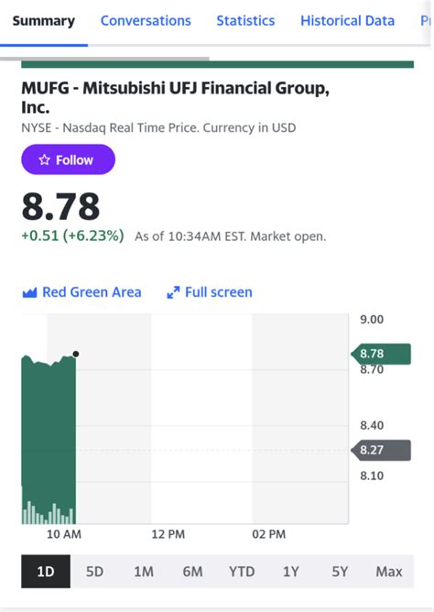Viewport: 434px width, 612px height.
Task: Select the 1M chart range
Action: pos(144,572)
